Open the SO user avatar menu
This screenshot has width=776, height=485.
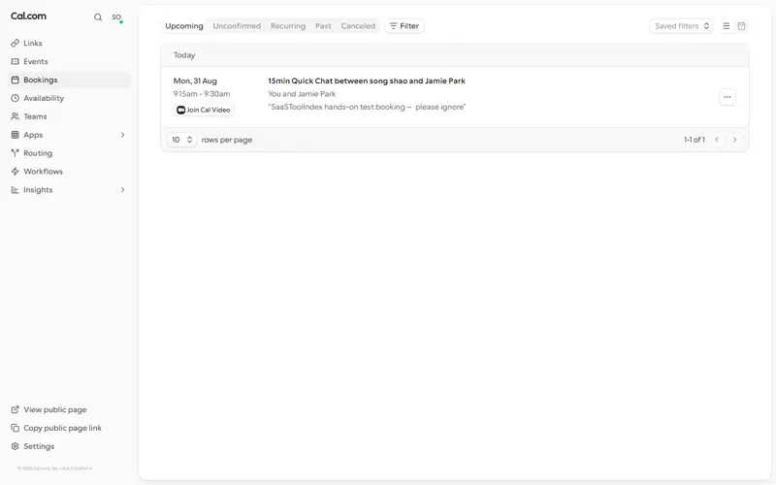coord(116,17)
